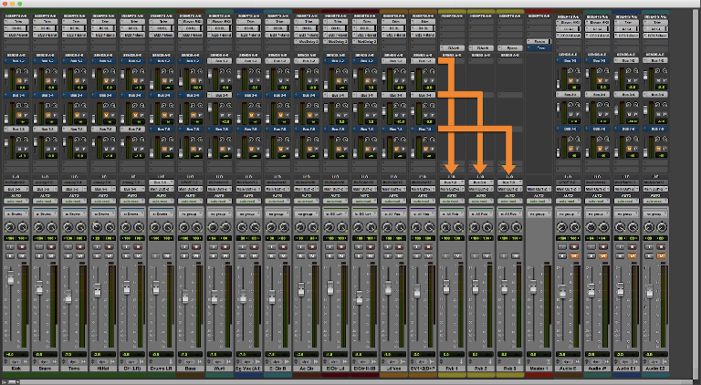Click the pan knob on Master 1 track

[x=539, y=226]
